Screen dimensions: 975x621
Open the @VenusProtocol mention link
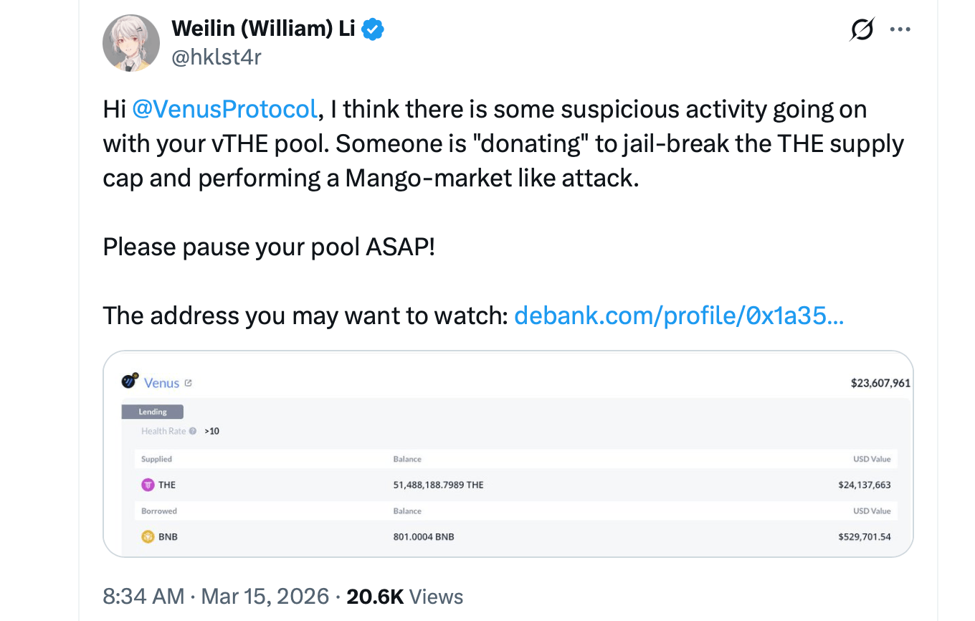pos(224,110)
